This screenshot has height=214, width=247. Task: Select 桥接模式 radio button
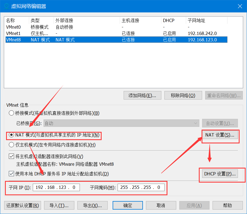coord(11,113)
